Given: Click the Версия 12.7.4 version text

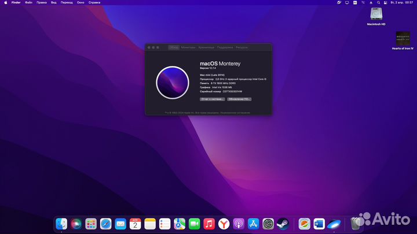Looking at the screenshot, I should 208,68.
